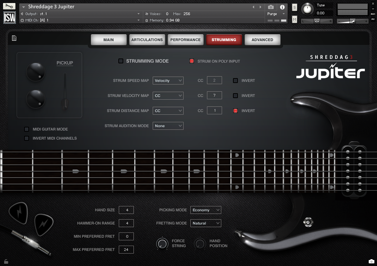377x266 pixels.
Task: Open the instrument edit wrench icon
Action: [x=9, y=6]
